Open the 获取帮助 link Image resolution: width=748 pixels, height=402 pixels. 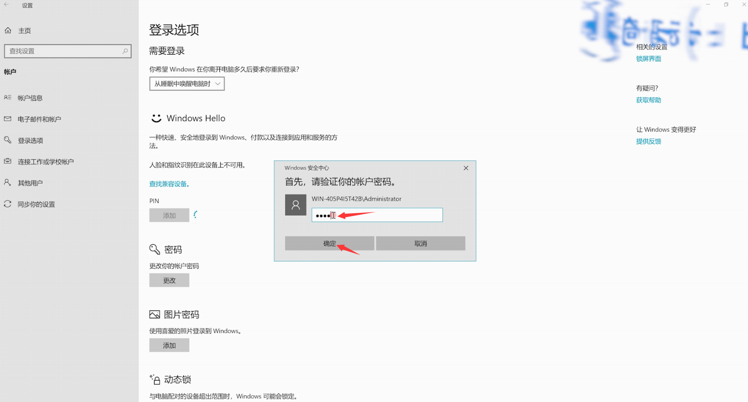tap(649, 100)
